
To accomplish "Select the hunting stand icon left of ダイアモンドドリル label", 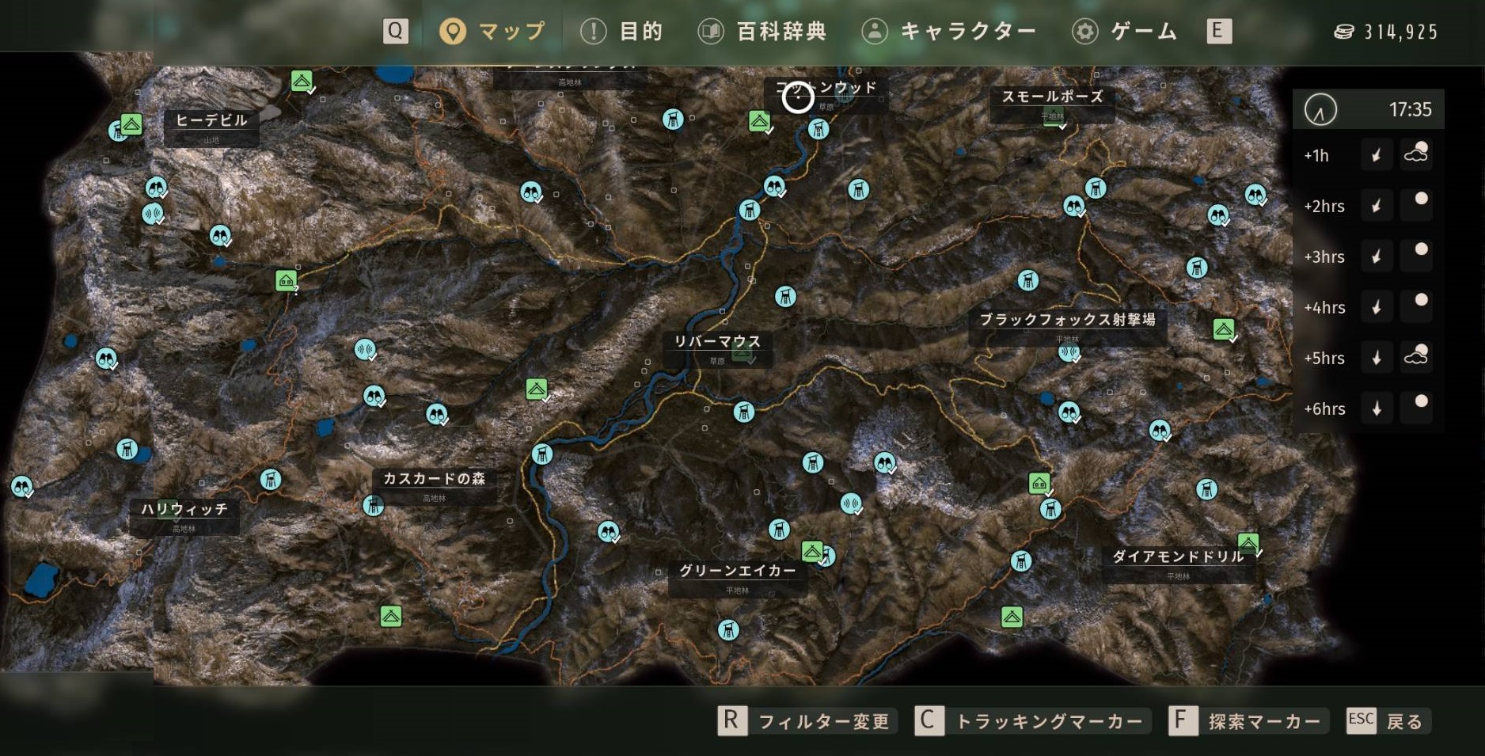I will coord(1021,561).
